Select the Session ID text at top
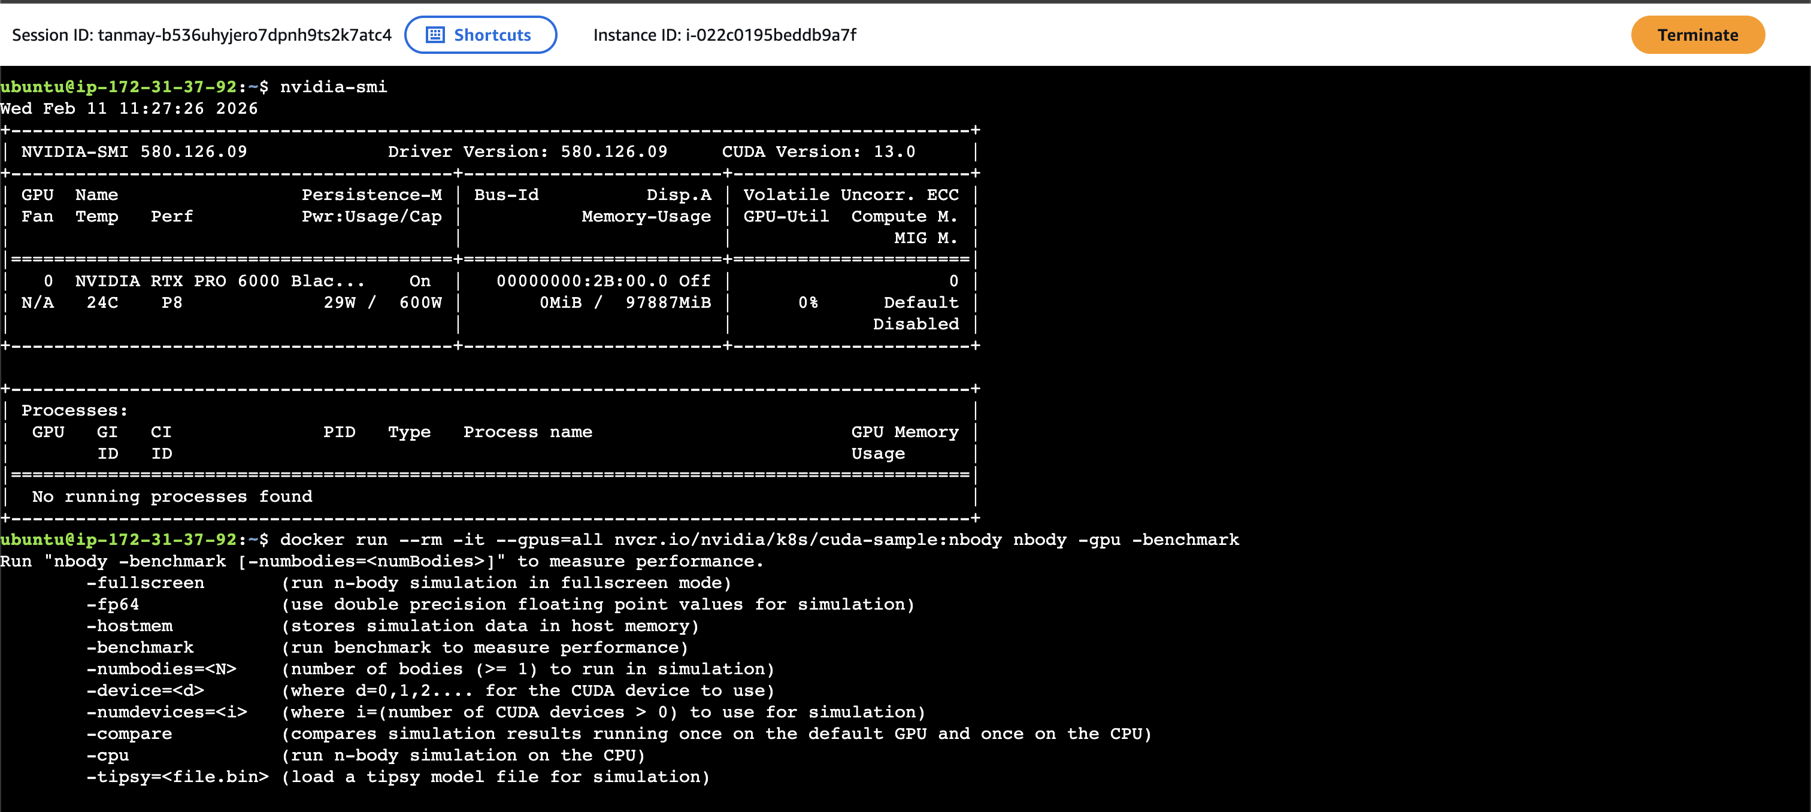The height and width of the screenshot is (812, 1811). [202, 35]
